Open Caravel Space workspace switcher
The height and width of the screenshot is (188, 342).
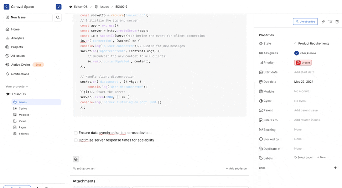tap(22, 7)
